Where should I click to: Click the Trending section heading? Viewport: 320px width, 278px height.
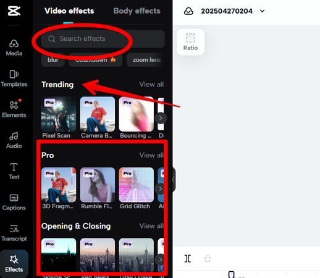pos(57,85)
